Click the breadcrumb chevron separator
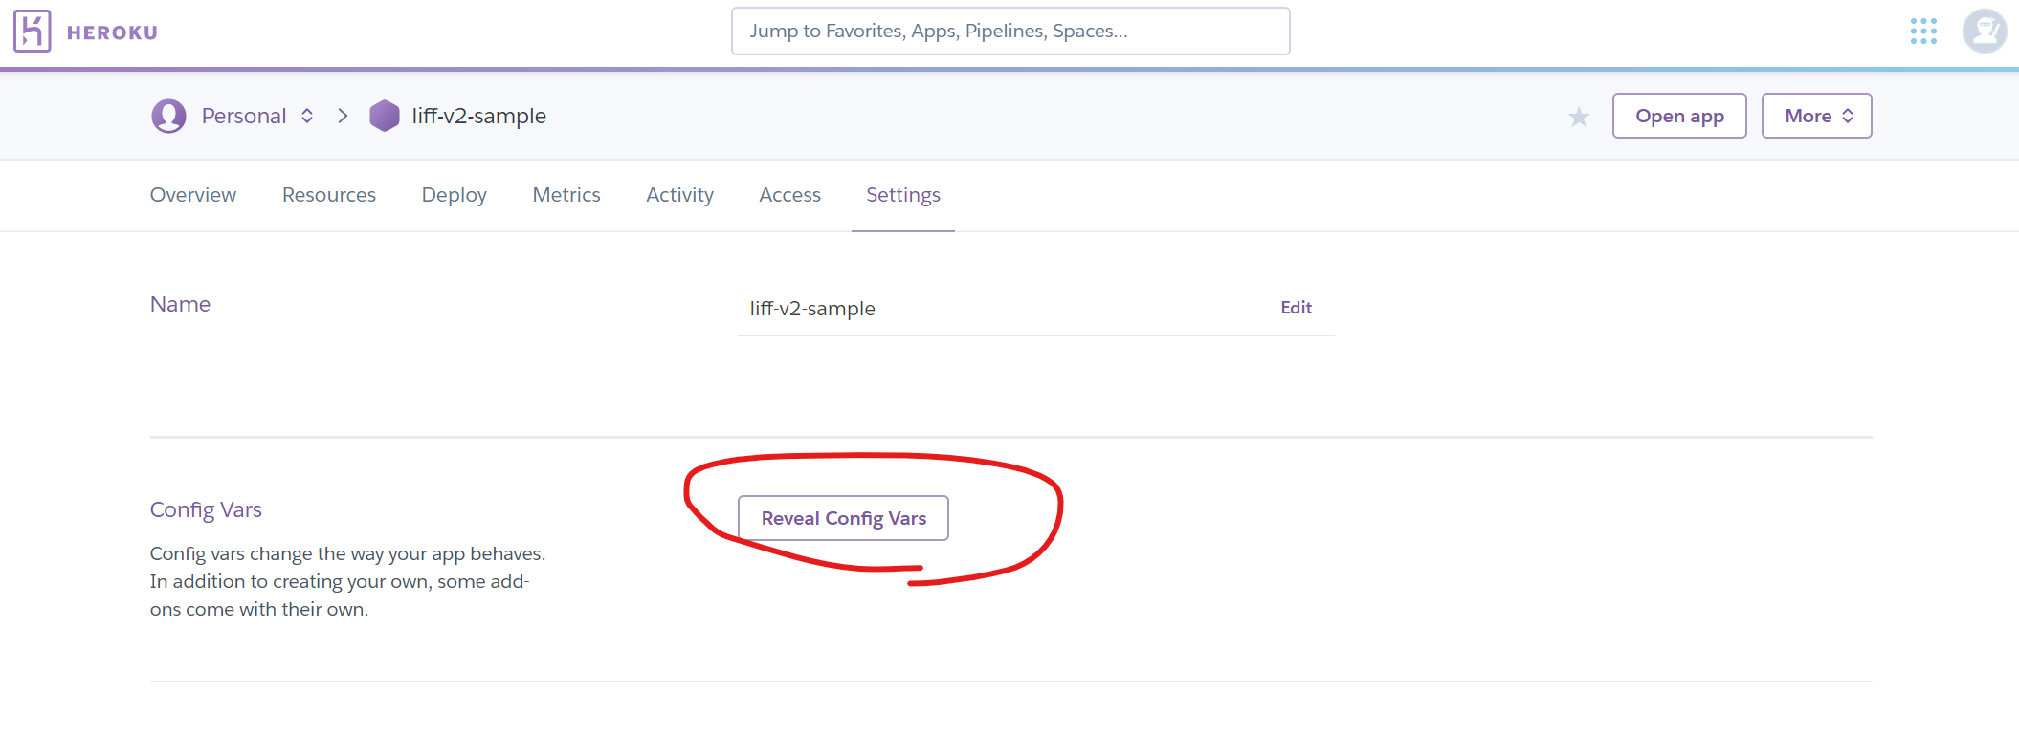Screen dimensions: 2019x735 [343, 116]
